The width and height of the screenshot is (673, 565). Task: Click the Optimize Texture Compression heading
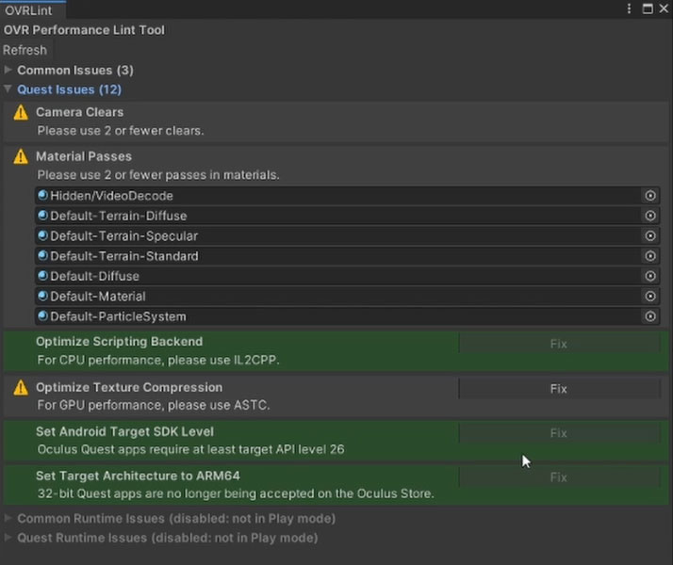[x=129, y=388]
